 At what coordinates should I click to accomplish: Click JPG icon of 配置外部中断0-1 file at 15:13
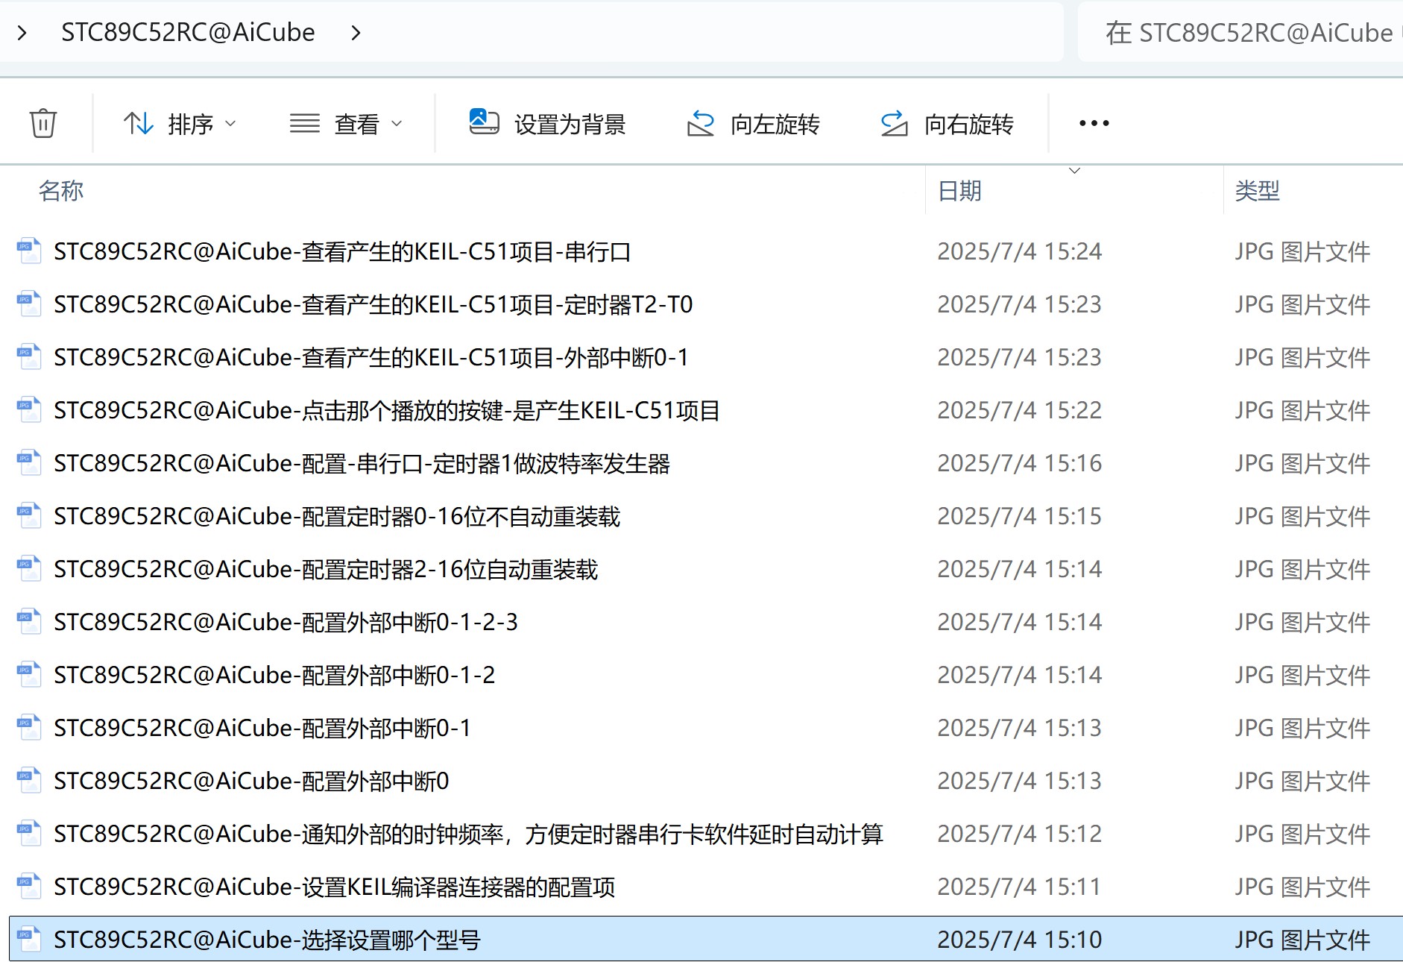29,728
